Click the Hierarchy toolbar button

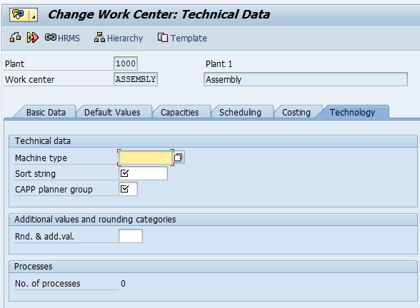pos(119,38)
